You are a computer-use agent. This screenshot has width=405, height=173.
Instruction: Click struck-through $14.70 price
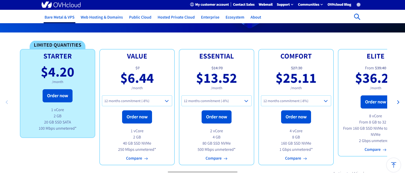point(217,68)
